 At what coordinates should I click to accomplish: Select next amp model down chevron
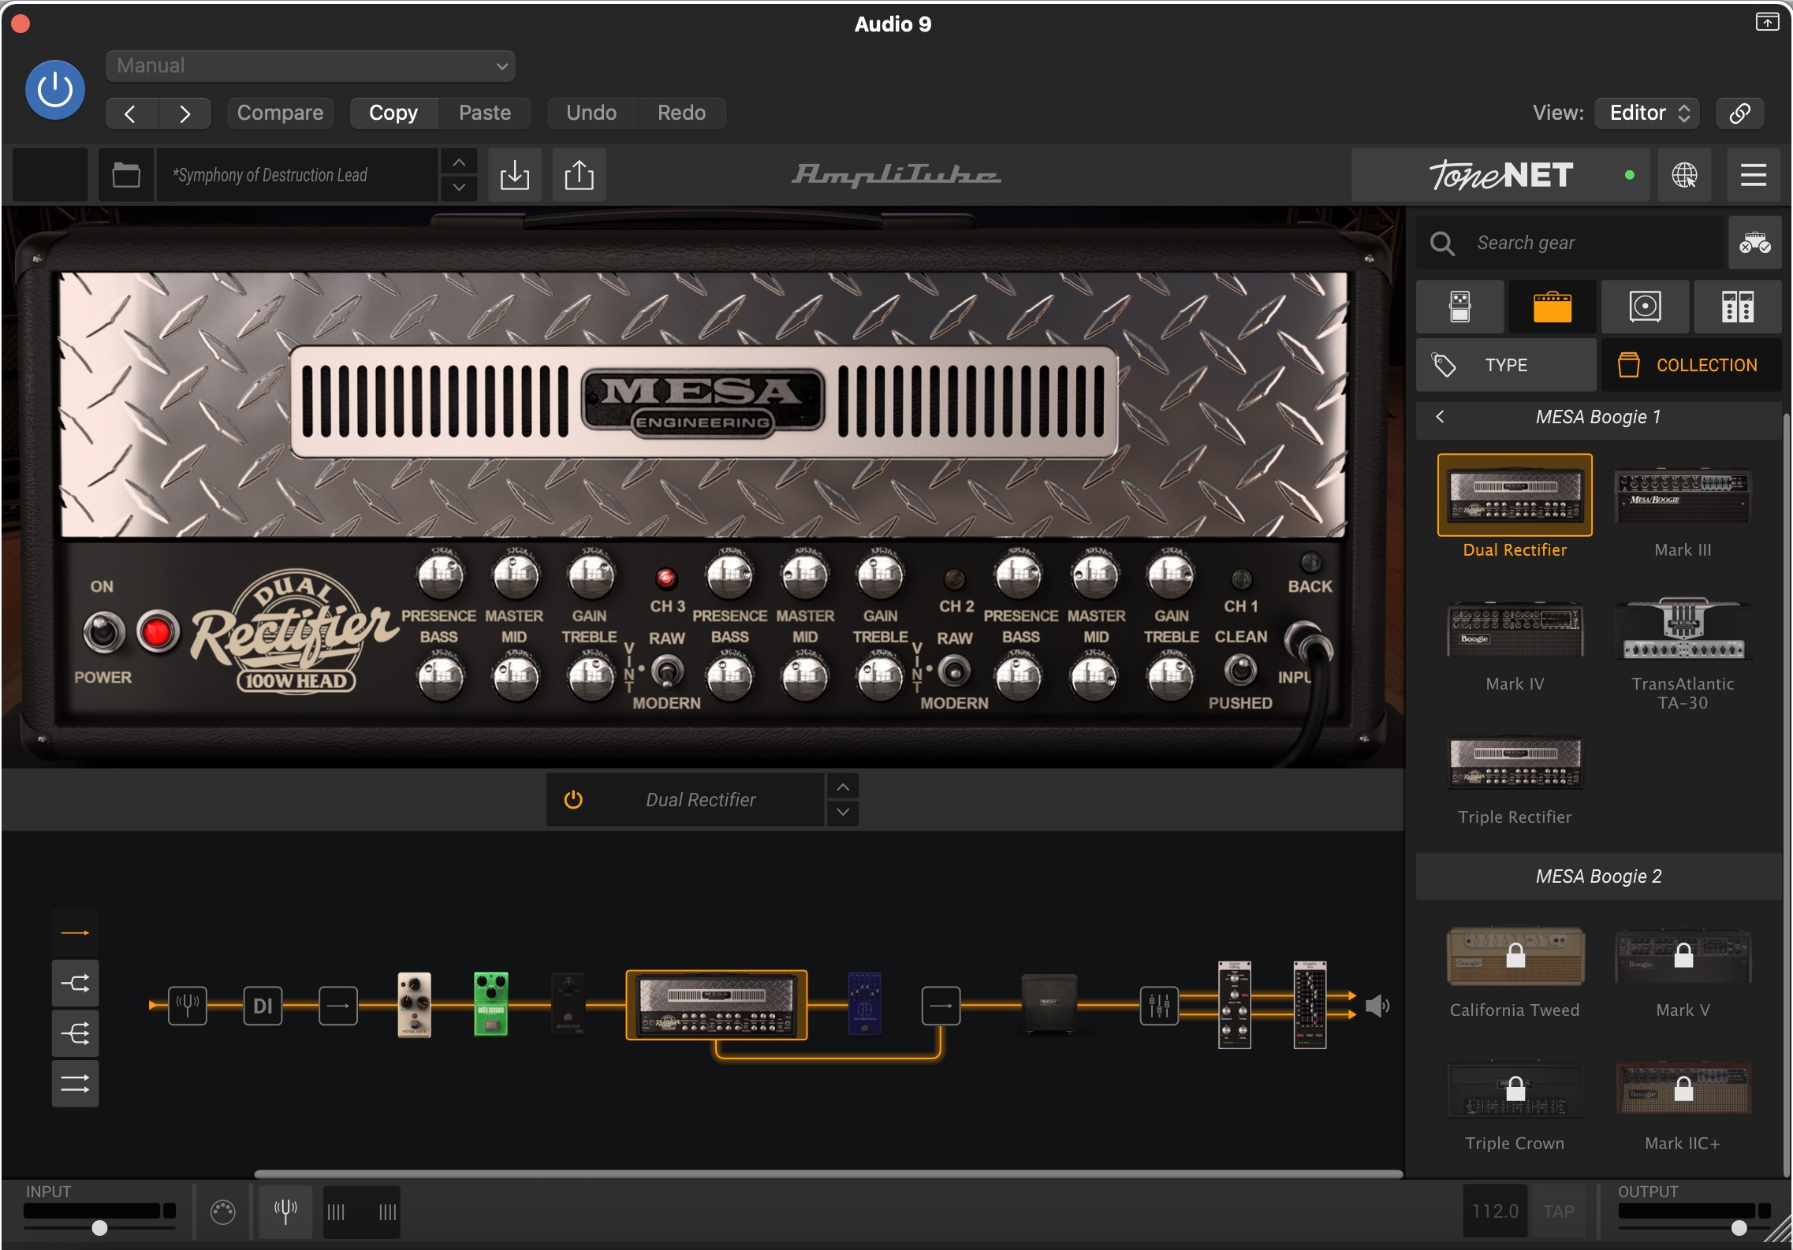[843, 813]
